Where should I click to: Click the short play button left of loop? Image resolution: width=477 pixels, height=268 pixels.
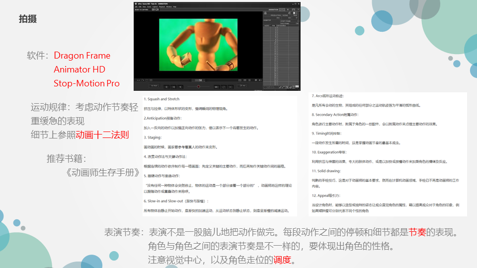[x=217, y=87]
